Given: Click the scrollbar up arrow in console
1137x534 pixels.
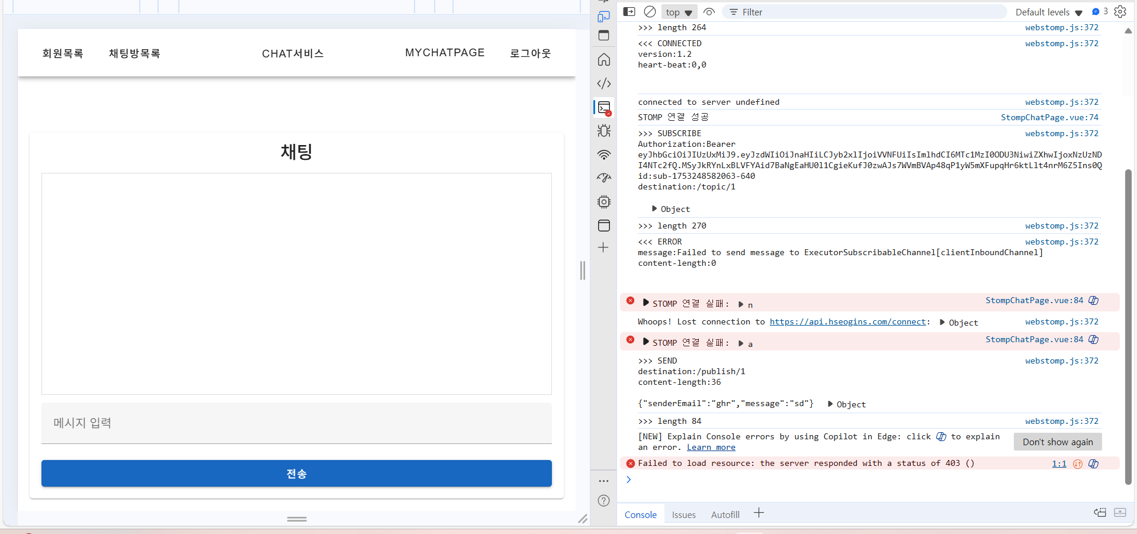Looking at the screenshot, I should coord(1128,31).
